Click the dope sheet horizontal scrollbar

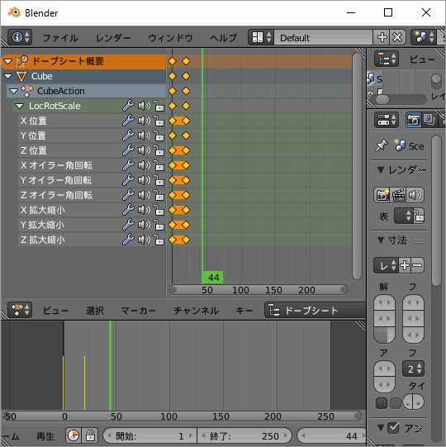[259, 290]
